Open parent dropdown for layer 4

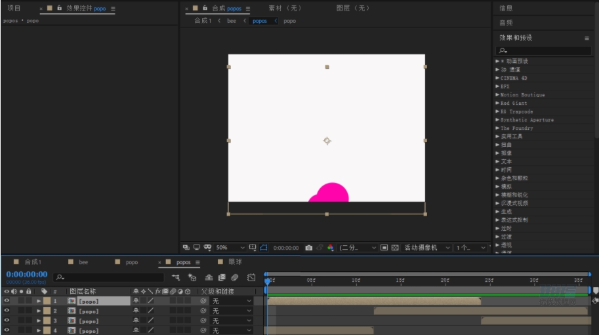[x=231, y=331]
